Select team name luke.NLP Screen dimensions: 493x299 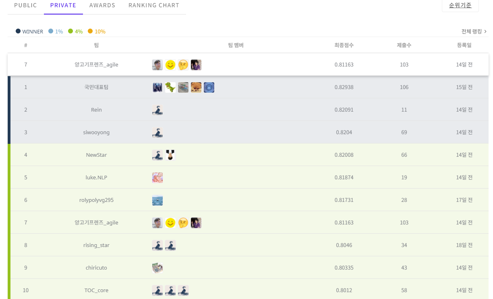pyautogui.click(x=96, y=177)
